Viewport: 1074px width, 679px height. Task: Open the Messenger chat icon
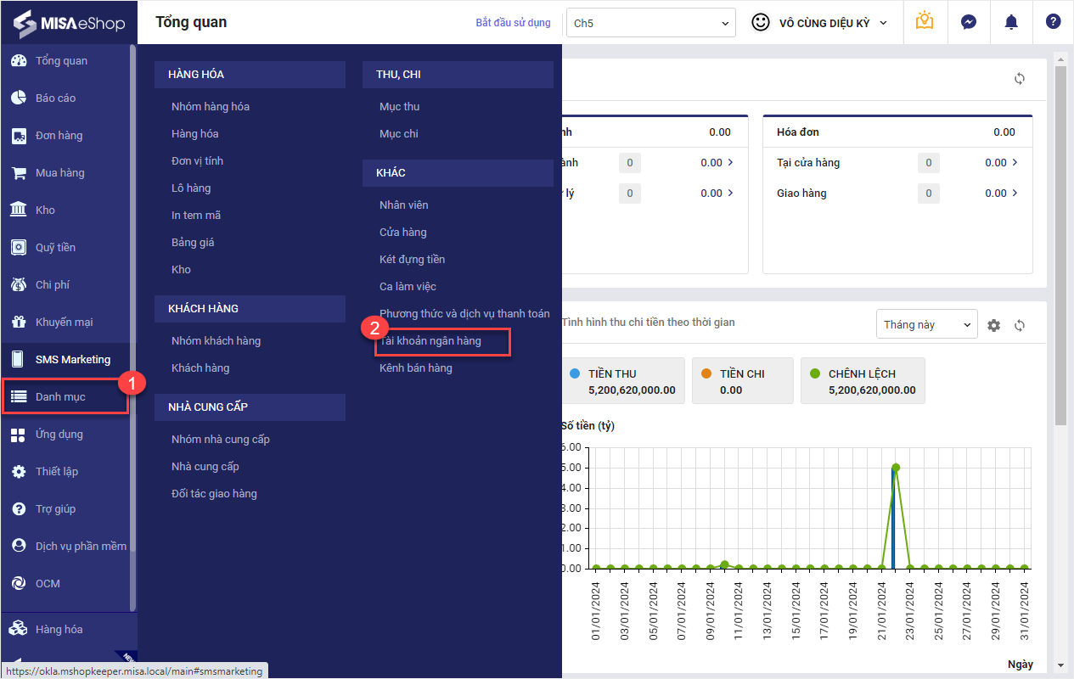point(968,23)
